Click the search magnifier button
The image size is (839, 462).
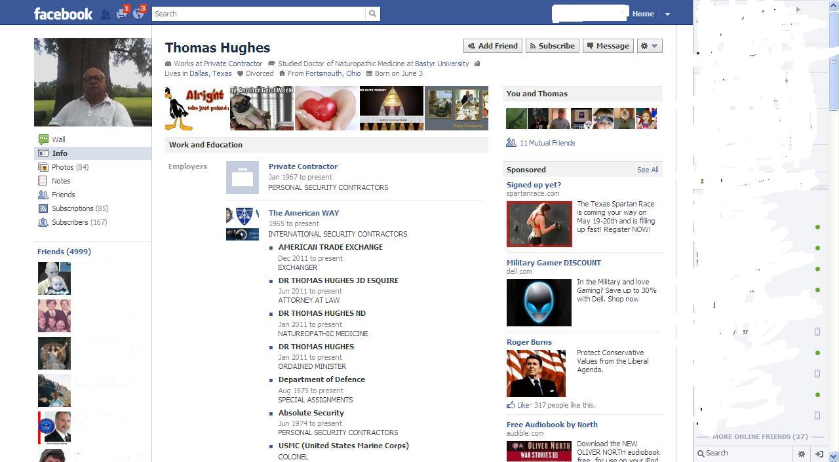tap(372, 14)
